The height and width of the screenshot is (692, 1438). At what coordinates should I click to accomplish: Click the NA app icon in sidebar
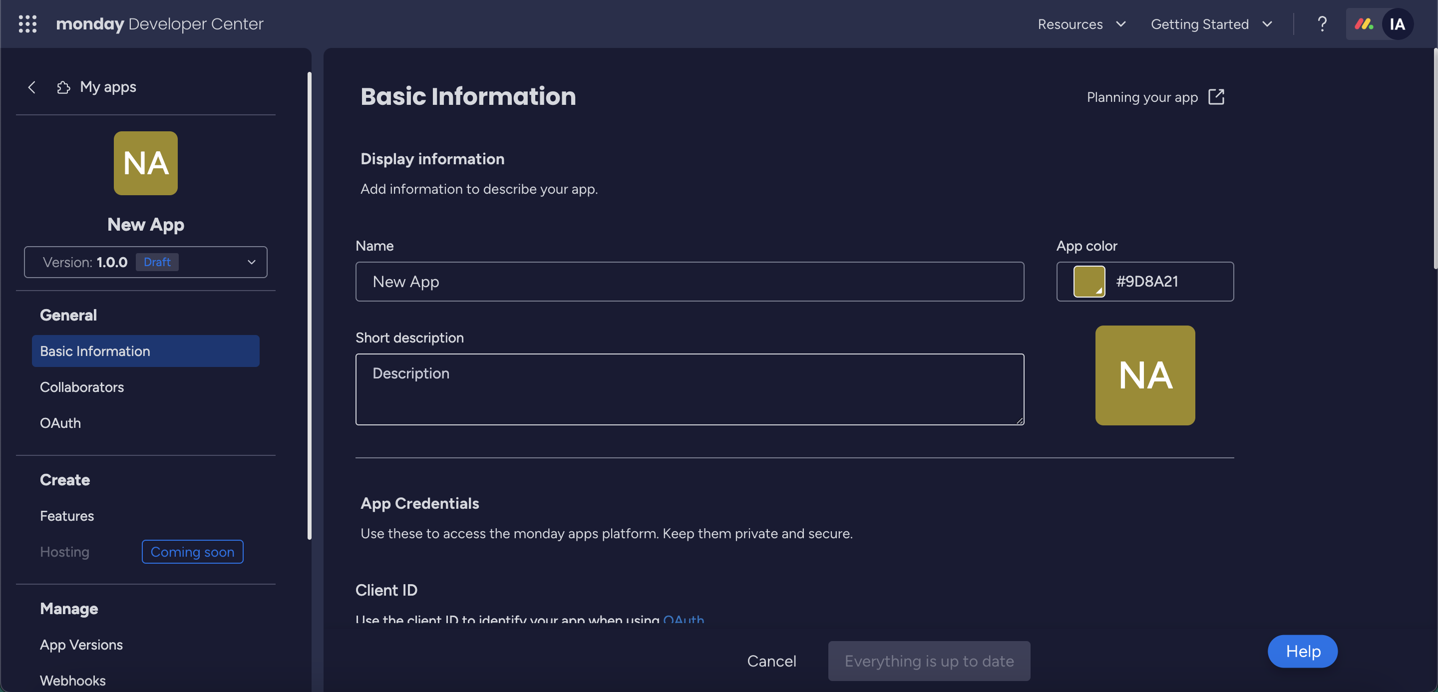click(146, 163)
